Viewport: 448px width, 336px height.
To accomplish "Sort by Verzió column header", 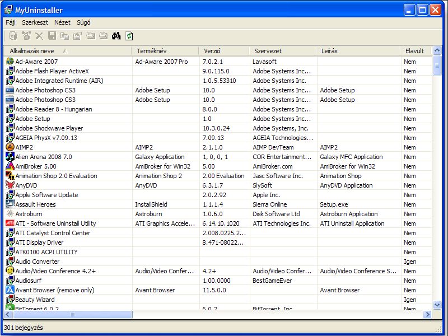I will [223, 51].
